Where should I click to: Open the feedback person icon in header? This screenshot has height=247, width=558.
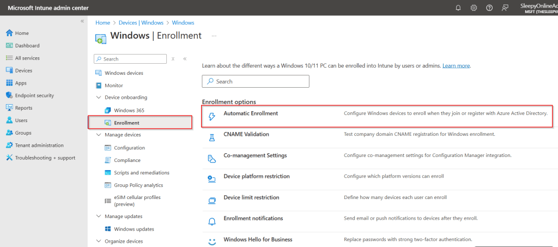pos(505,8)
